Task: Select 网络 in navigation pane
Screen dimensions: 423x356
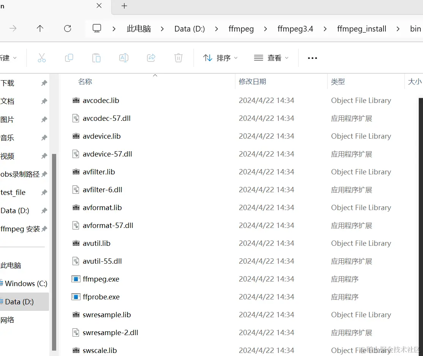Action: click(x=7, y=320)
